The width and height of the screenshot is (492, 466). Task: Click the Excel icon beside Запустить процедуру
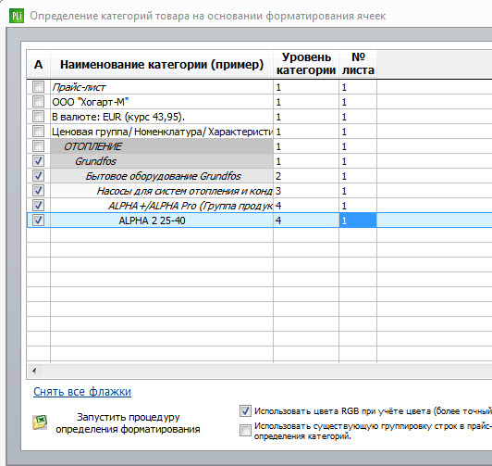40,422
